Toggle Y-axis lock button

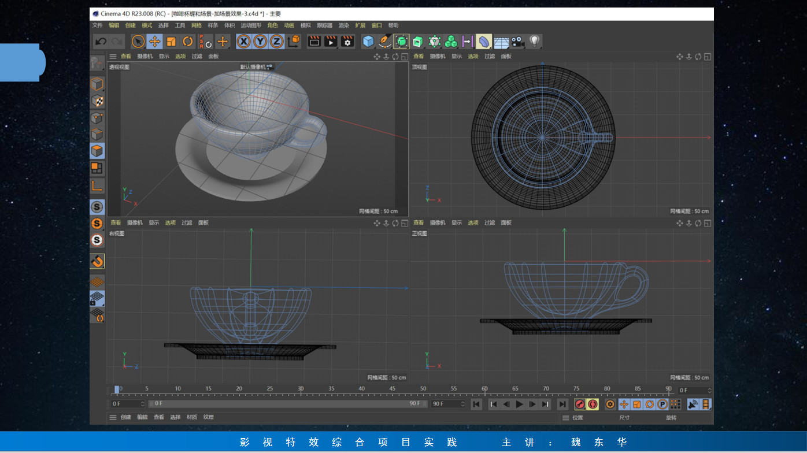[260, 42]
